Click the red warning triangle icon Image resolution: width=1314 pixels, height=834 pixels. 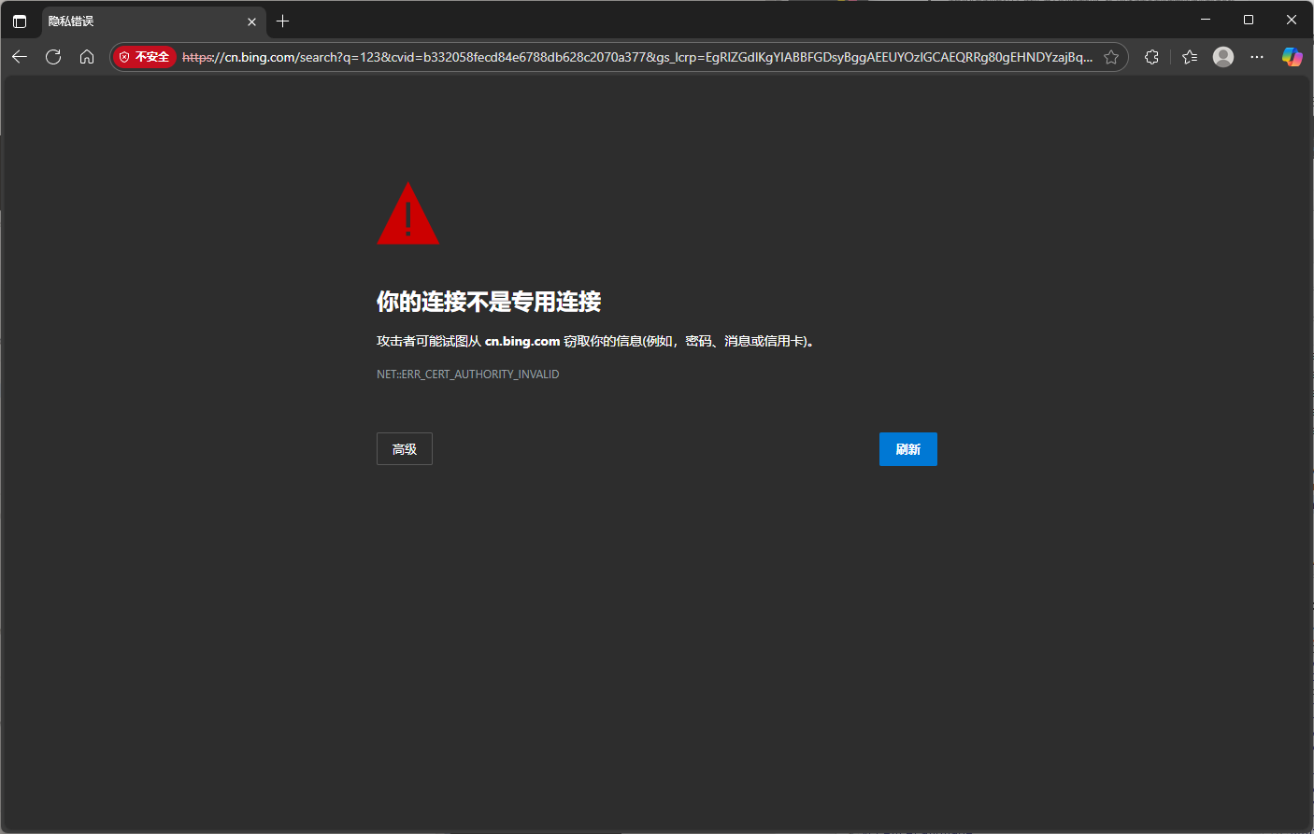coord(407,214)
